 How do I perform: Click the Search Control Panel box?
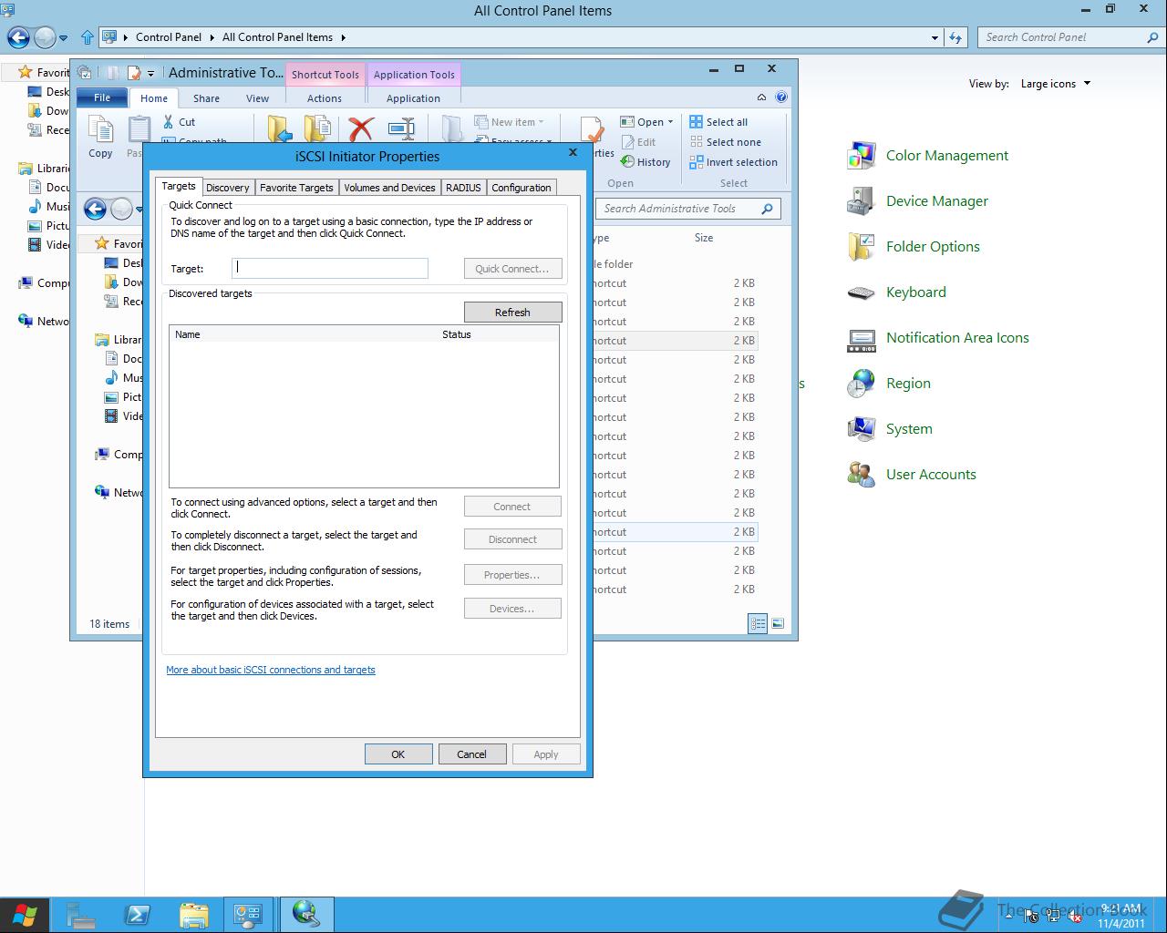[x=1071, y=37]
